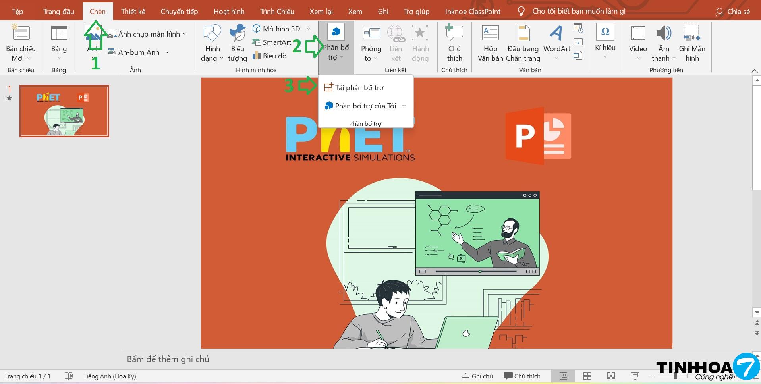Expand the Phần bổ trợ của Tôi submenu
The width and height of the screenshot is (761, 384).
(404, 106)
